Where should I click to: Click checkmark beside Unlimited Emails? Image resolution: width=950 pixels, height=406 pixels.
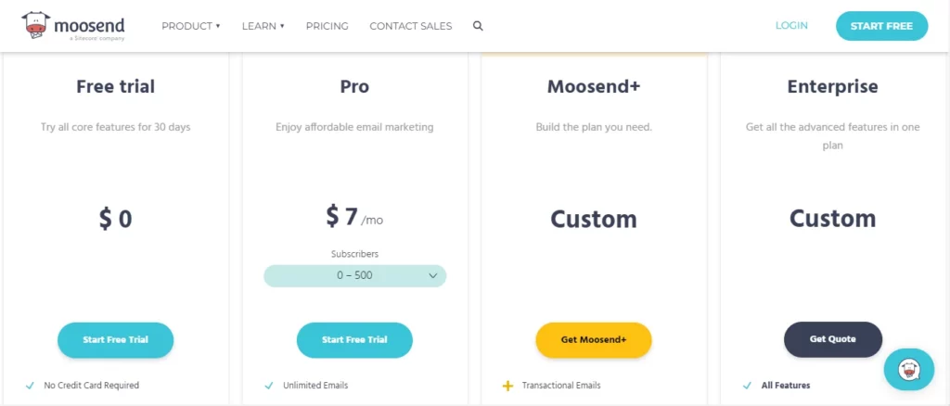[269, 386]
